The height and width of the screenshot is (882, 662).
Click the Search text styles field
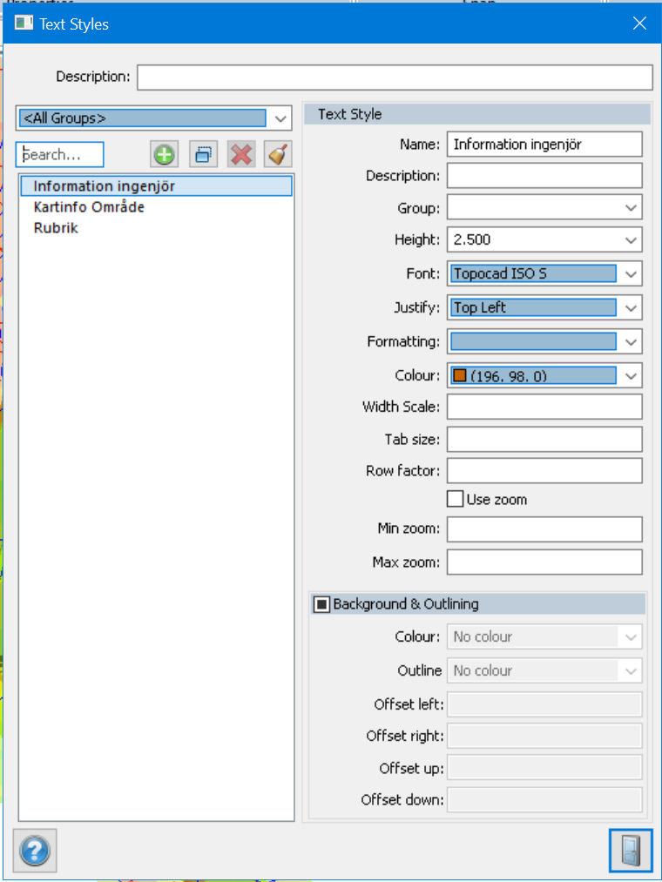[x=60, y=155]
